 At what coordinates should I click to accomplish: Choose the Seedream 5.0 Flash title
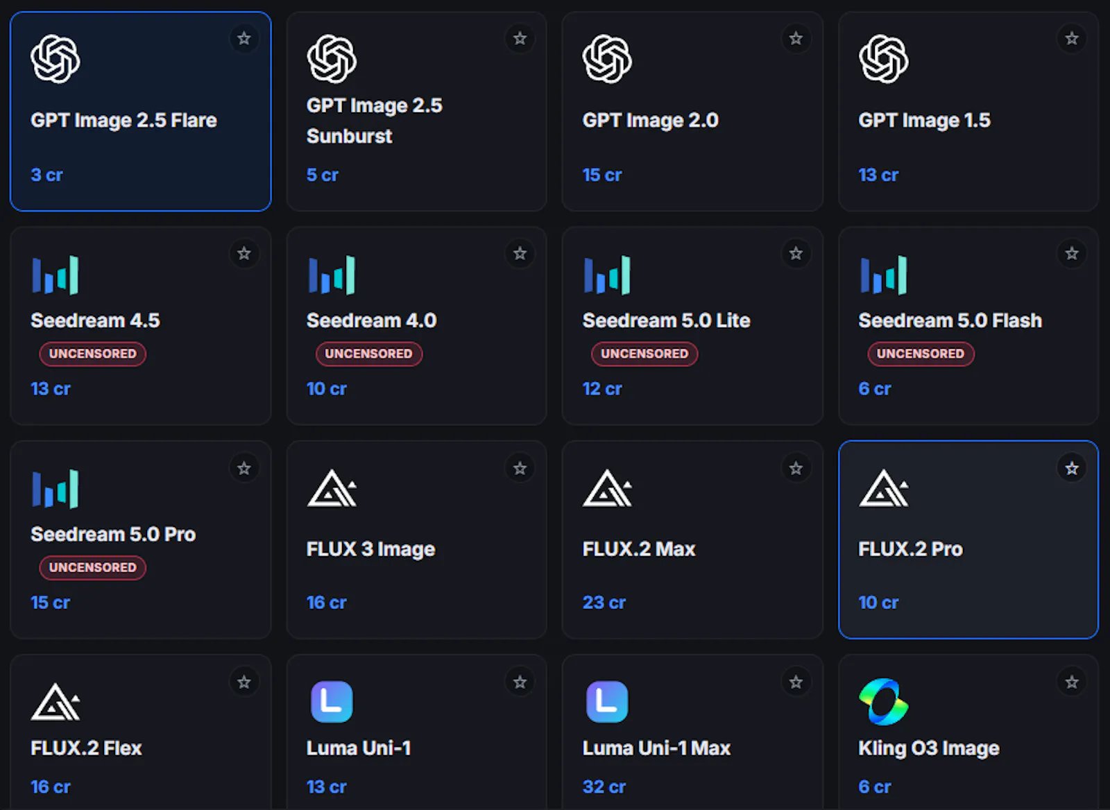tap(950, 320)
